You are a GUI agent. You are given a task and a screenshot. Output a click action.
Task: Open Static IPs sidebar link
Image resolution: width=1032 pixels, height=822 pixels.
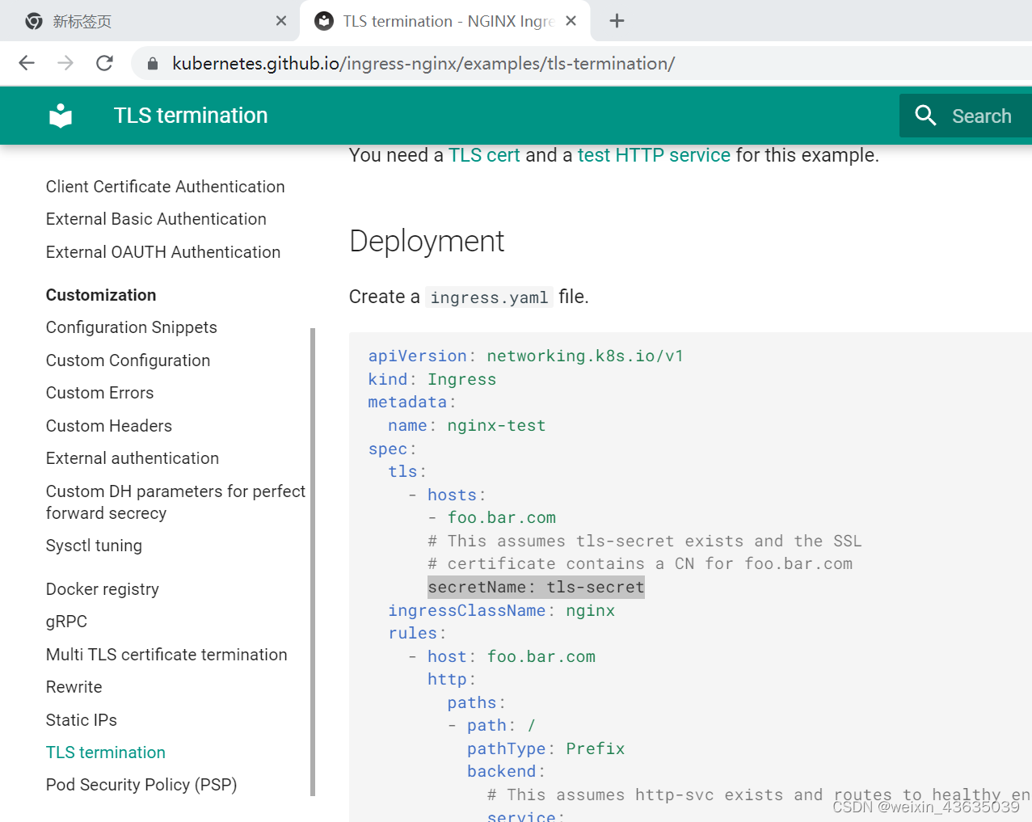pos(82,720)
